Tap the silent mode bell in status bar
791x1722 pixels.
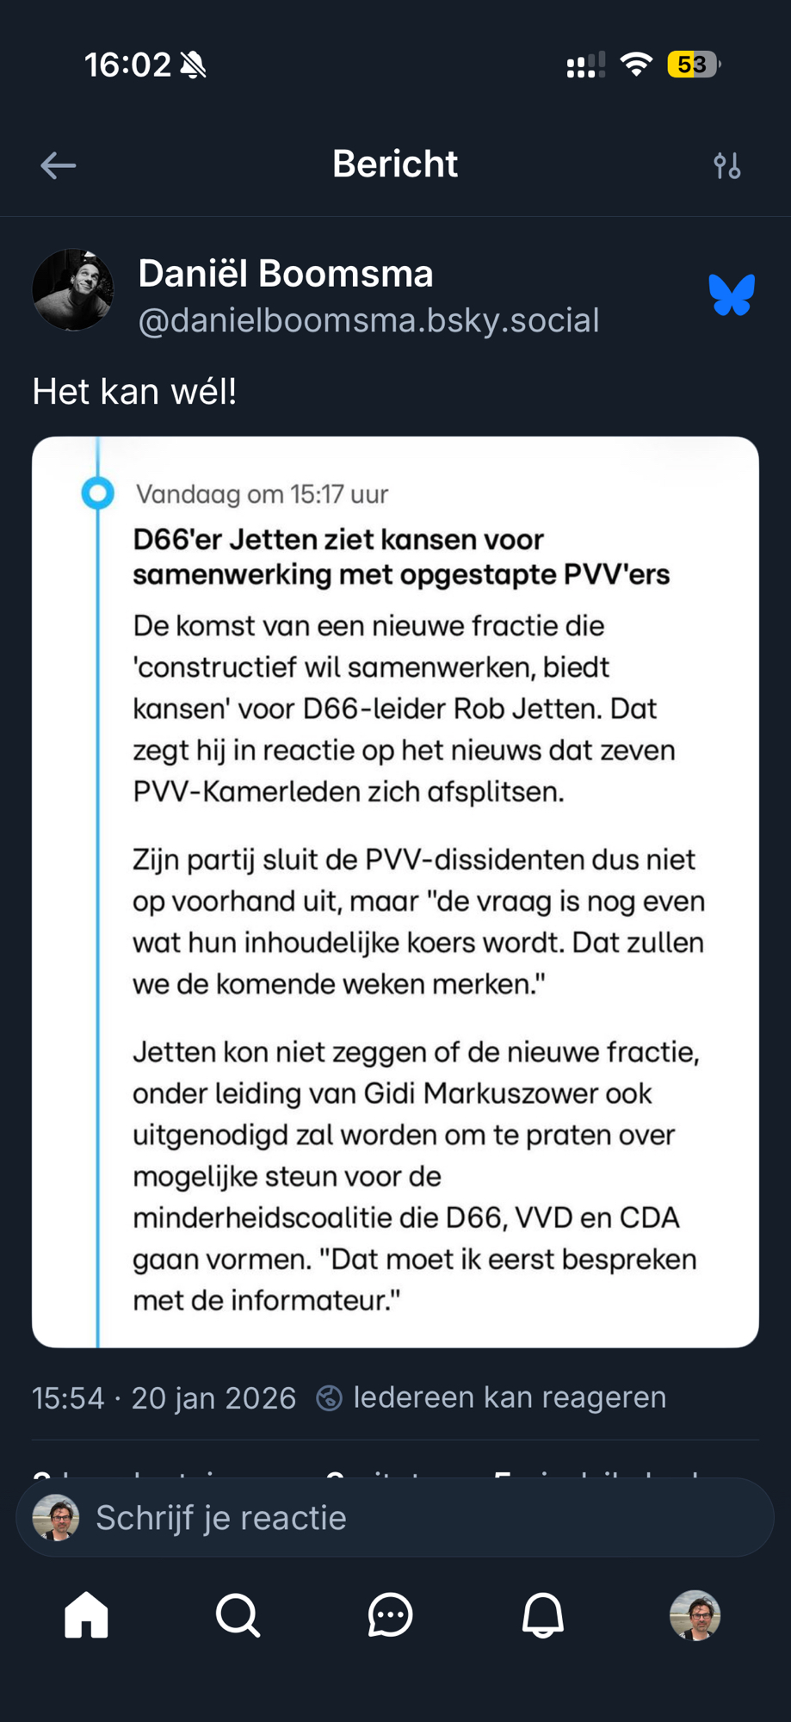tap(194, 65)
